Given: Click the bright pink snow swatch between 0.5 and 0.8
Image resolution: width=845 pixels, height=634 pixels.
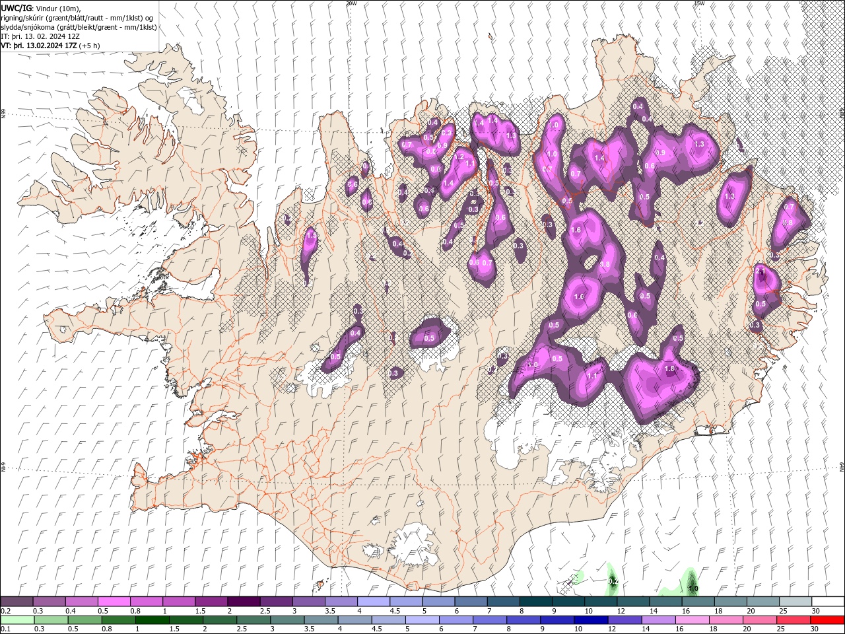Looking at the screenshot, I should 114,602.
